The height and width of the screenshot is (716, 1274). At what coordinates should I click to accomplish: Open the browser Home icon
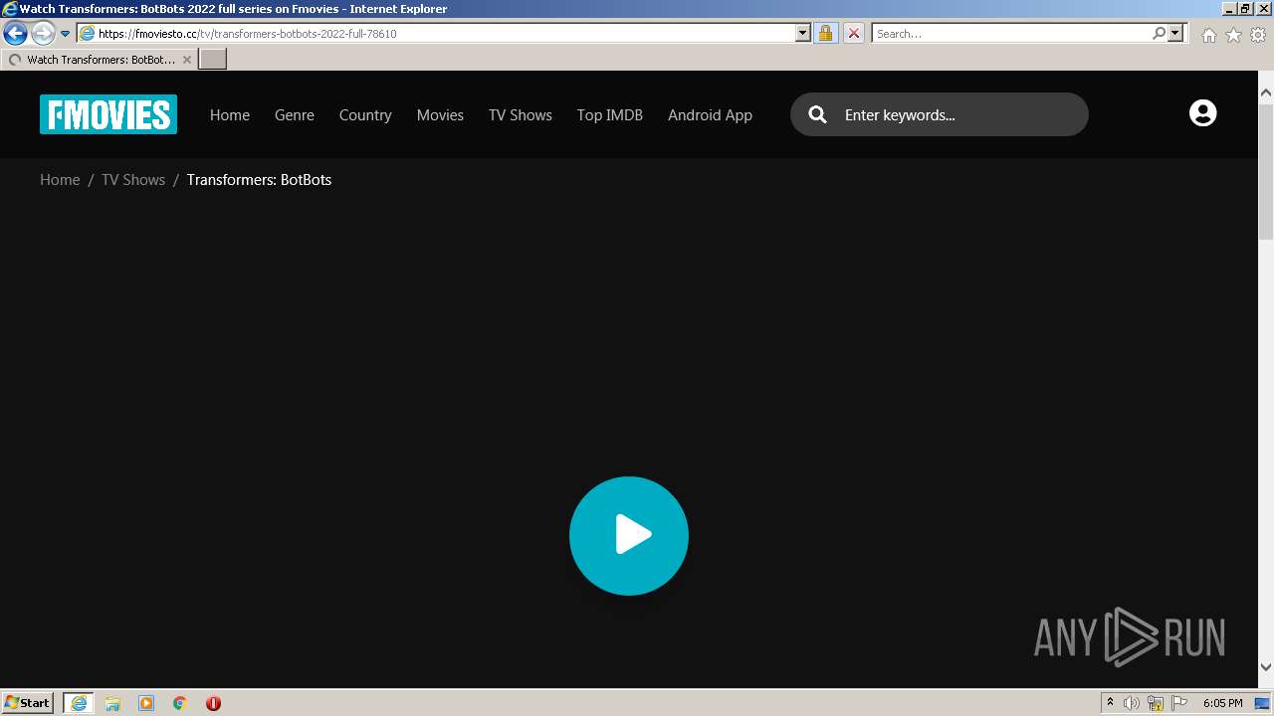pos(1208,35)
